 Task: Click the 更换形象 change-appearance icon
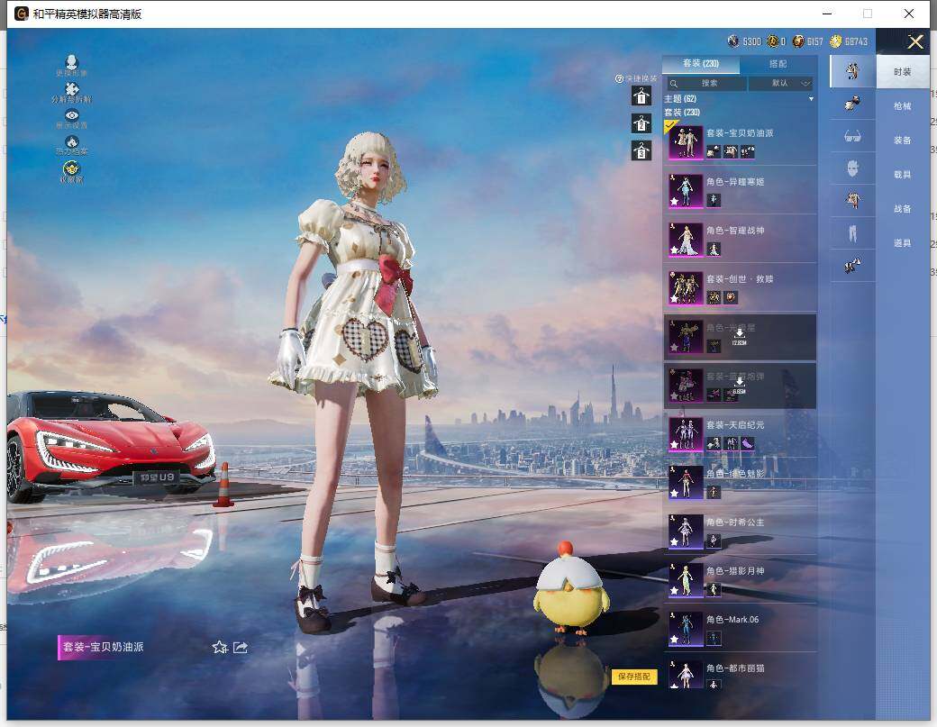click(71, 63)
